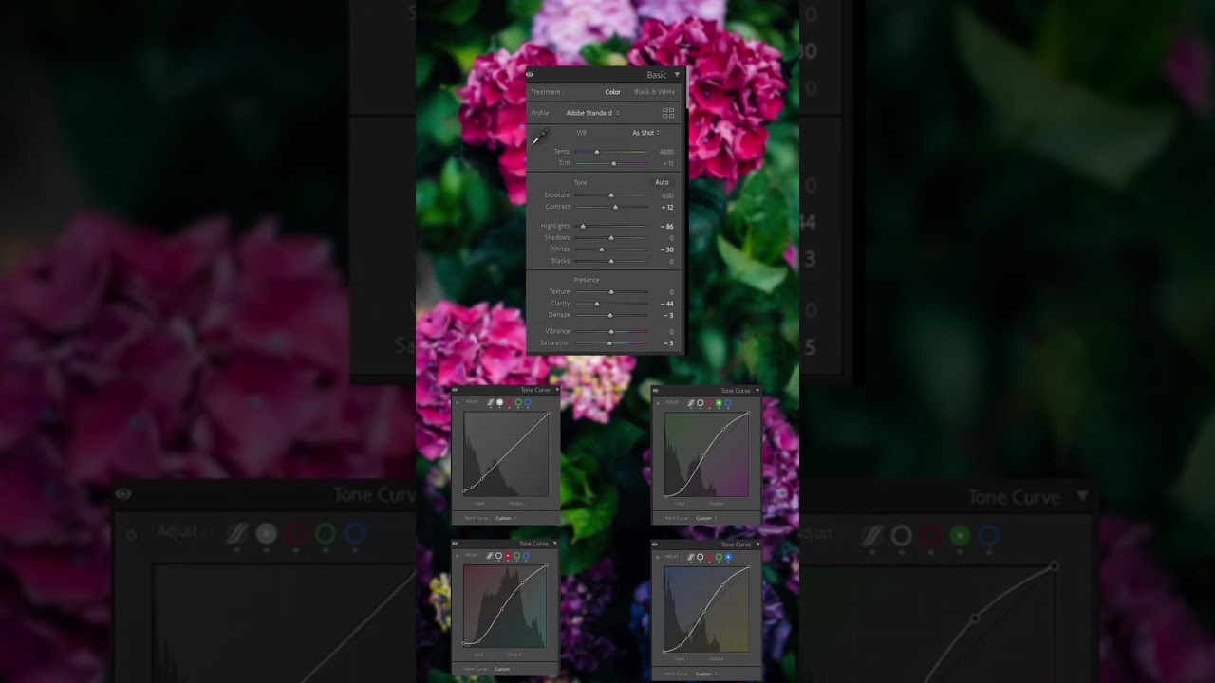1215x683 pixels.
Task: Click the Auto tone button
Action: (x=662, y=182)
